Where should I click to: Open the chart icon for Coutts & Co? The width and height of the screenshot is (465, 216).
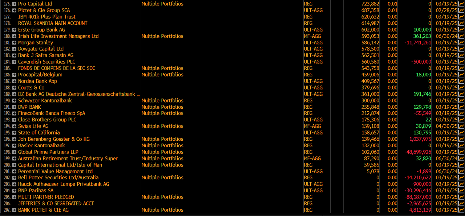(x=461, y=88)
